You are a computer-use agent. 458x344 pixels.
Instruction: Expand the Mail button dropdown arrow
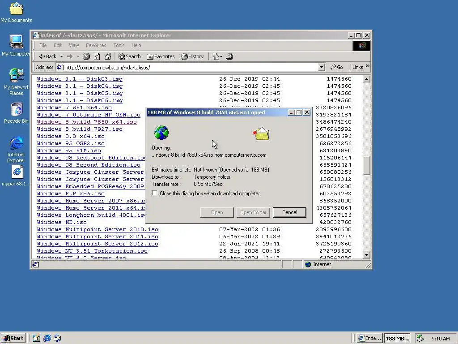[x=221, y=56]
